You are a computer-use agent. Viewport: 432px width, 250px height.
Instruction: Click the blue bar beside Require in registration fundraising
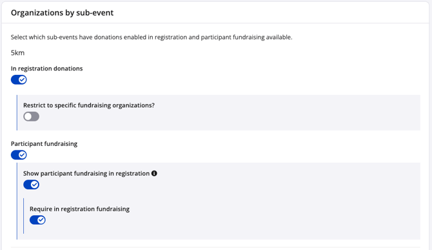pos(24,216)
